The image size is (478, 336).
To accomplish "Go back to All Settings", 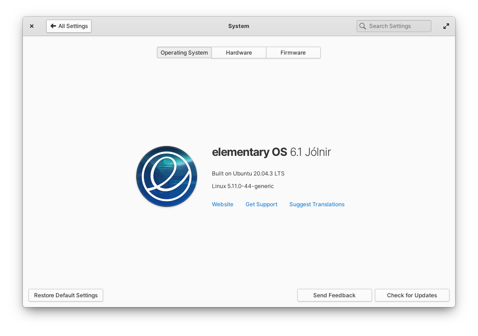I will point(69,26).
